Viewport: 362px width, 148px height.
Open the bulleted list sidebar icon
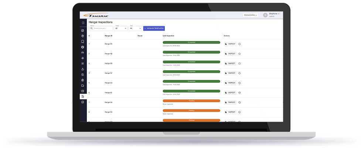pyautogui.click(x=83, y=64)
